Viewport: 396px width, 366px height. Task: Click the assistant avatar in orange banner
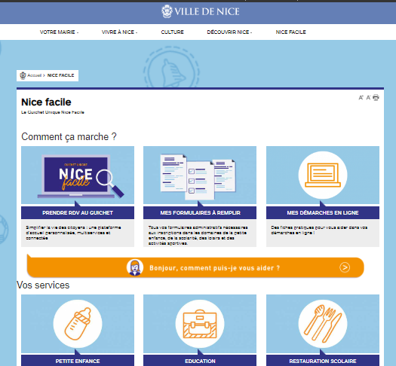point(135,267)
